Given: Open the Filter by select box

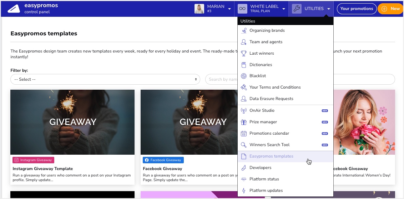Looking at the screenshot, I should coord(105,79).
